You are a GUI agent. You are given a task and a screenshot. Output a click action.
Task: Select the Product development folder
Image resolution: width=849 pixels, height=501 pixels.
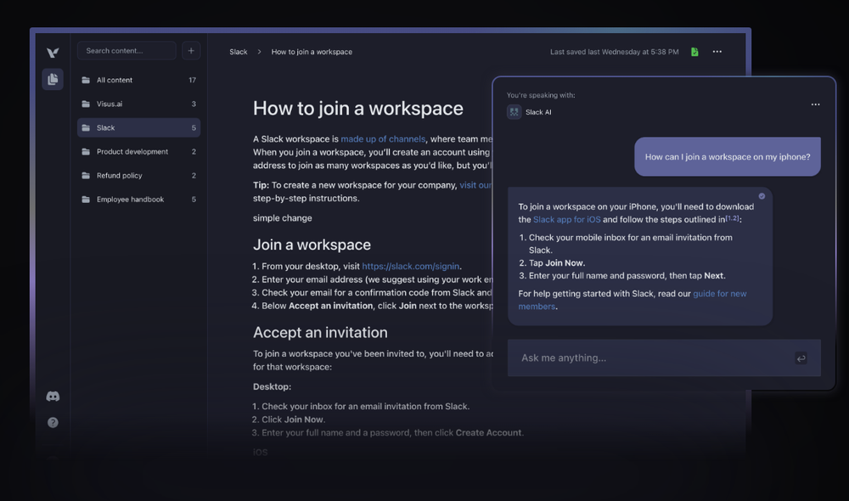(x=138, y=152)
